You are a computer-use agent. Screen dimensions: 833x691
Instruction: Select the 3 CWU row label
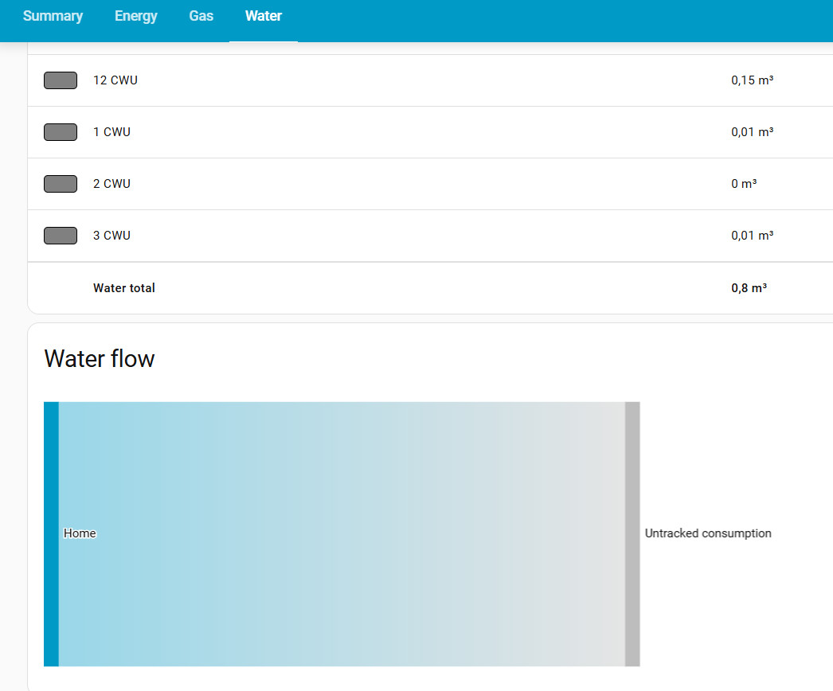point(111,236)
